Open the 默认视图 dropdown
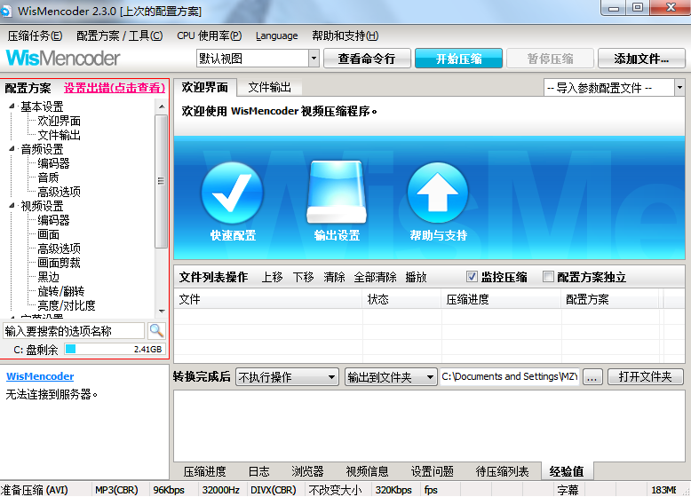The width and height of the screenshot is (691, 497). tap(314, 58)
